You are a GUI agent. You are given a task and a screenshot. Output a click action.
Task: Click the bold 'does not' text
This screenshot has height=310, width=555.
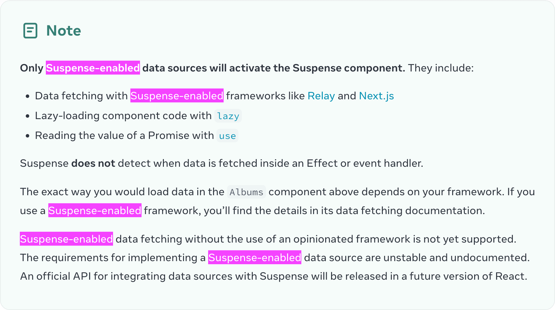93,163
